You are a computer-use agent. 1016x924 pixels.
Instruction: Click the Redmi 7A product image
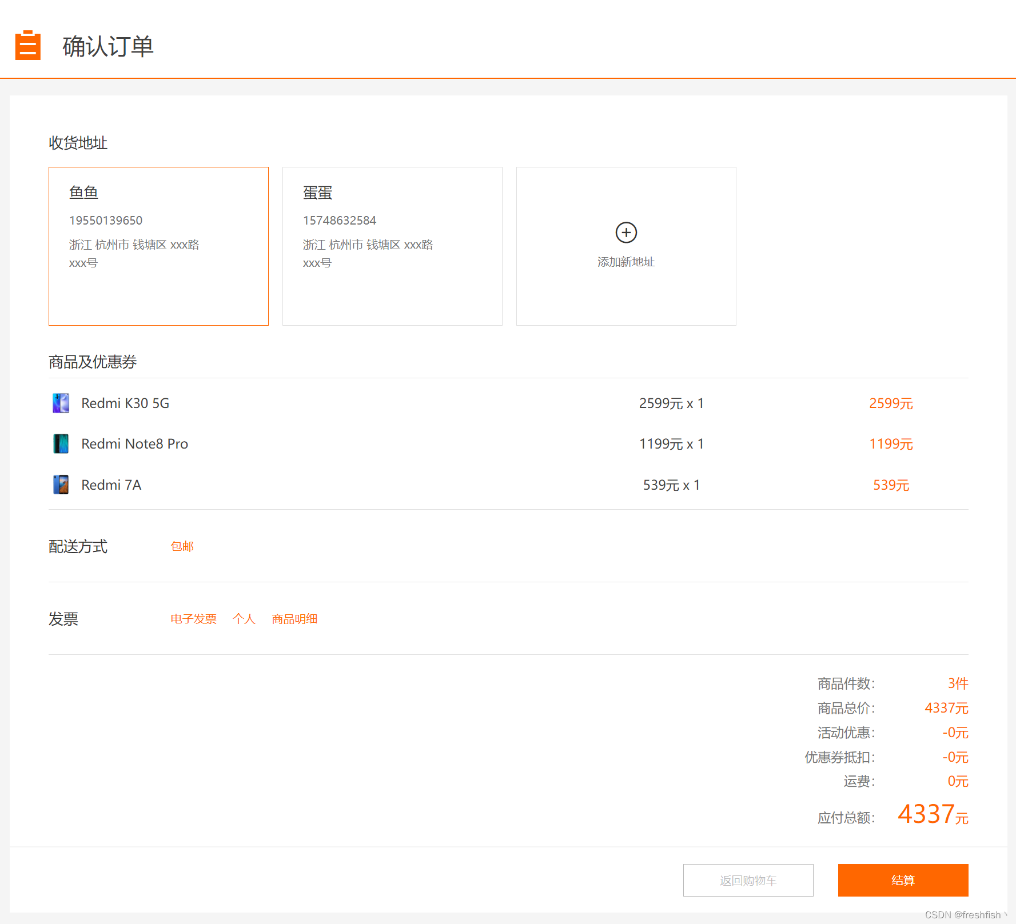pos(60,484)
